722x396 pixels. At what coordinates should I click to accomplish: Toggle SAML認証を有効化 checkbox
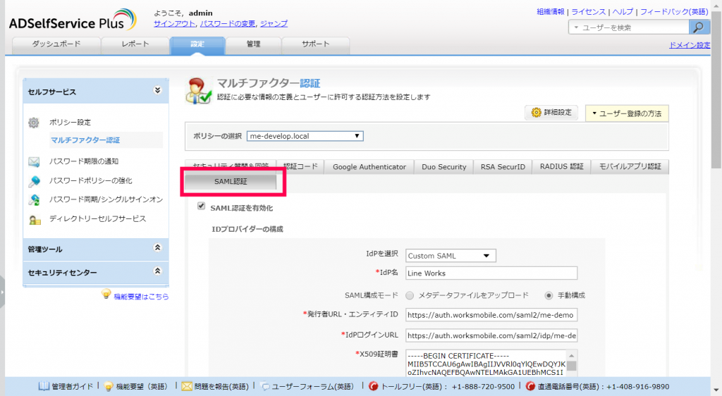(x=201, y=206)
